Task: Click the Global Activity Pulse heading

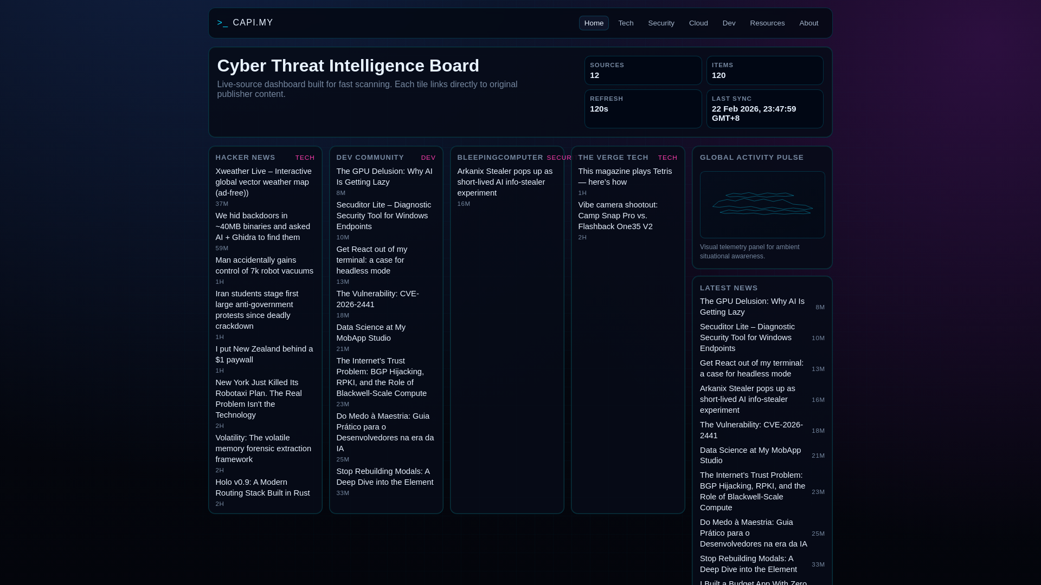Action: click(x=751, y=158)
